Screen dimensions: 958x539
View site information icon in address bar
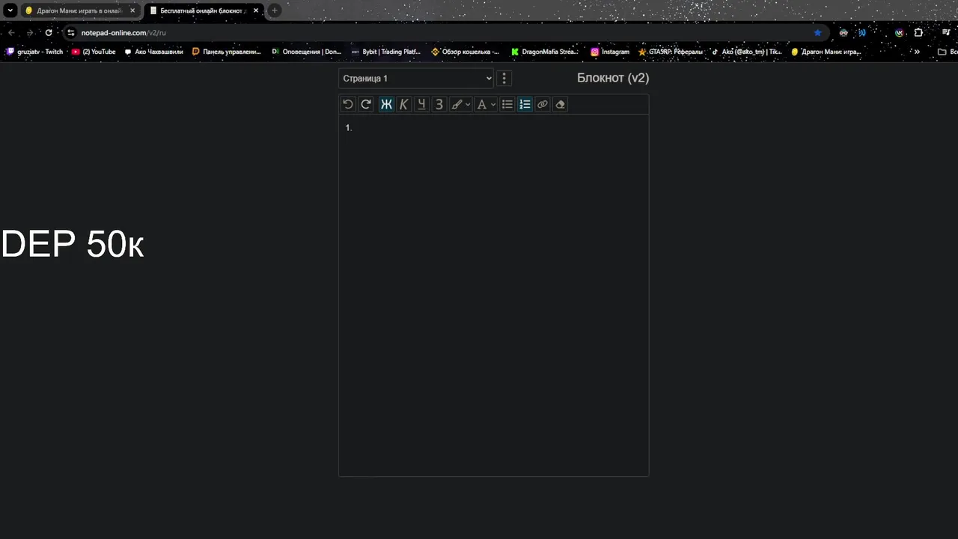(71, 33)
